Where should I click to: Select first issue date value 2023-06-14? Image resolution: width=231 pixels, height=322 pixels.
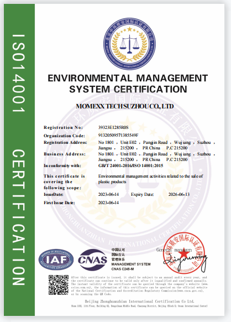coord(108,202)
